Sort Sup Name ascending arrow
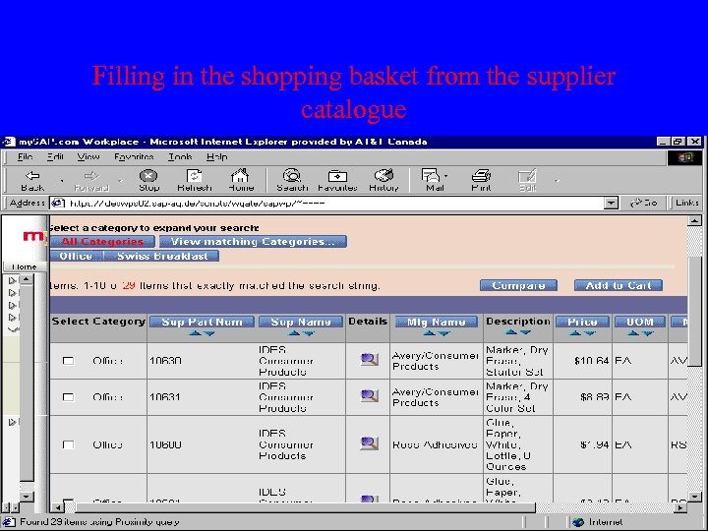Viewport: 708px width, 531px height. [x=294, y=333]
